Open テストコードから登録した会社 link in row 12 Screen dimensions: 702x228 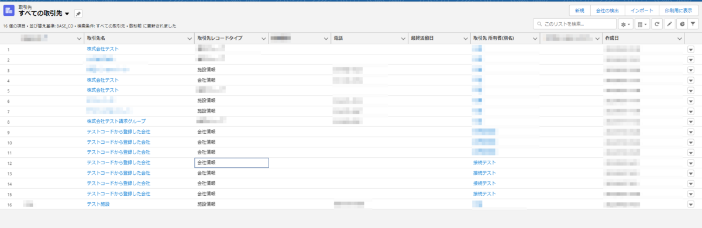(119, 163)
